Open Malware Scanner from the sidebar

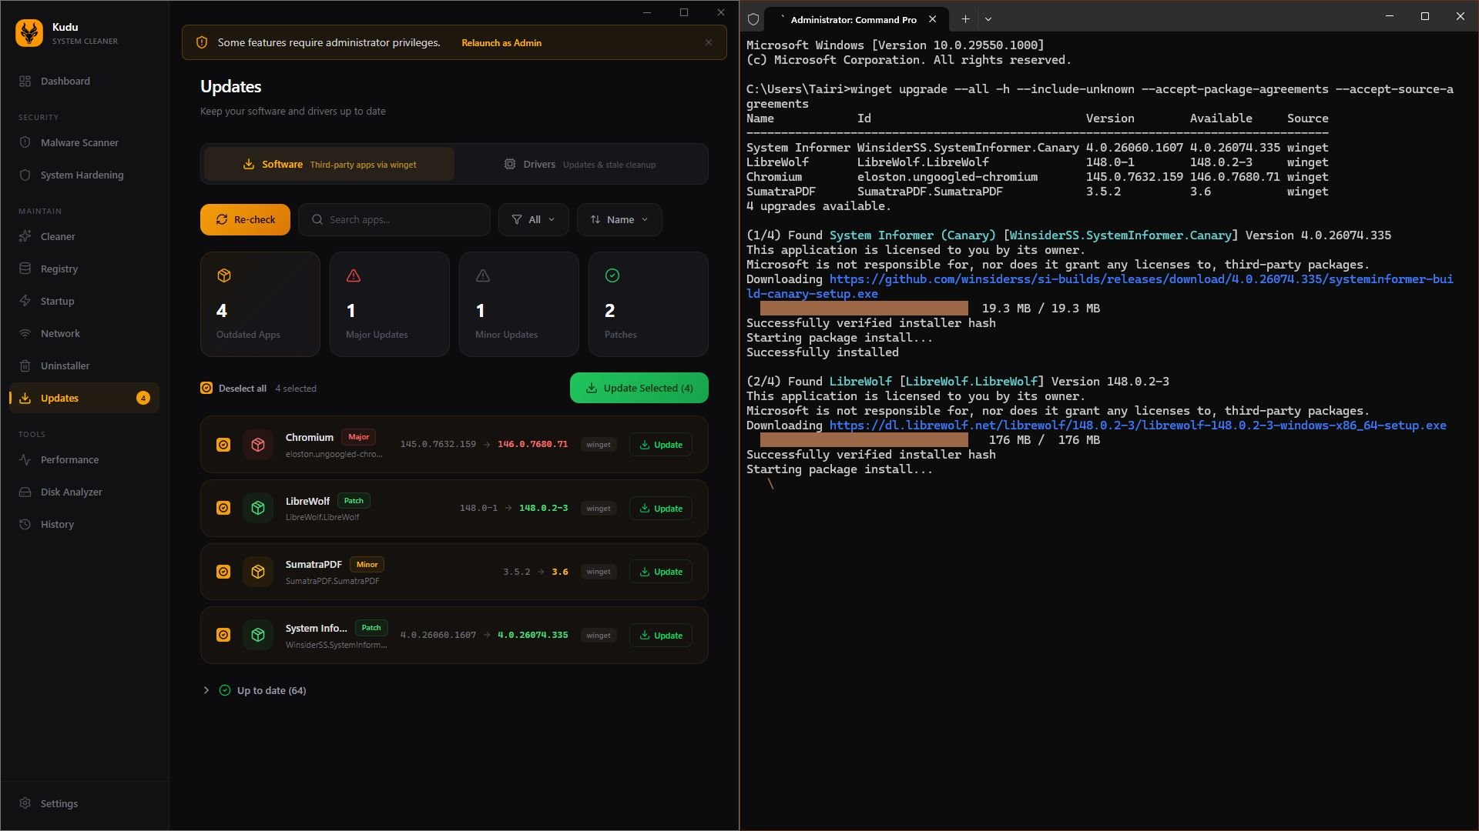coord(84,142)
